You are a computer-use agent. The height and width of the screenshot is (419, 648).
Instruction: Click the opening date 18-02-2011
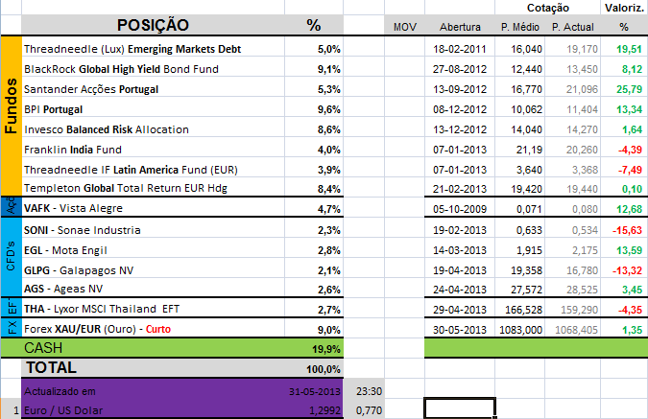point(460,49)
